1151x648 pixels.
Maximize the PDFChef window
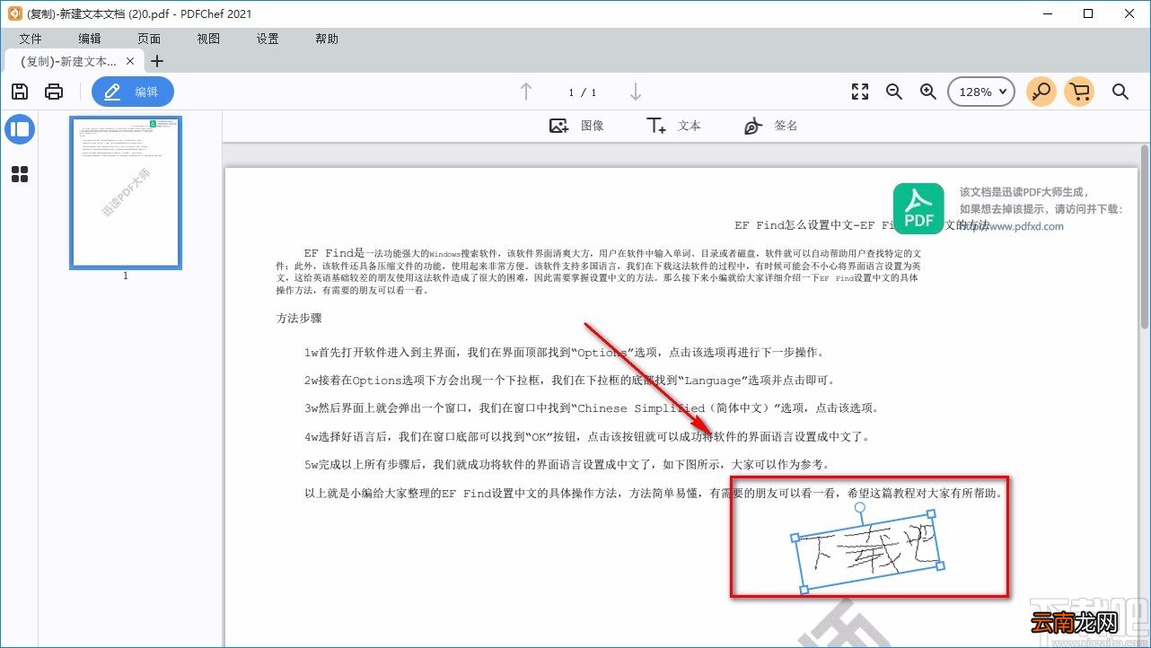(x=1088, y=13)
